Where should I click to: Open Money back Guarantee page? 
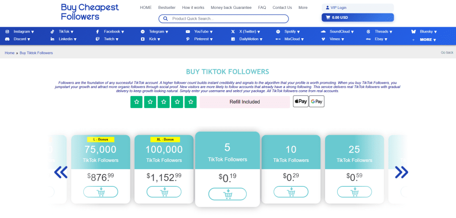pyautogui.click(x=231, y=8)
